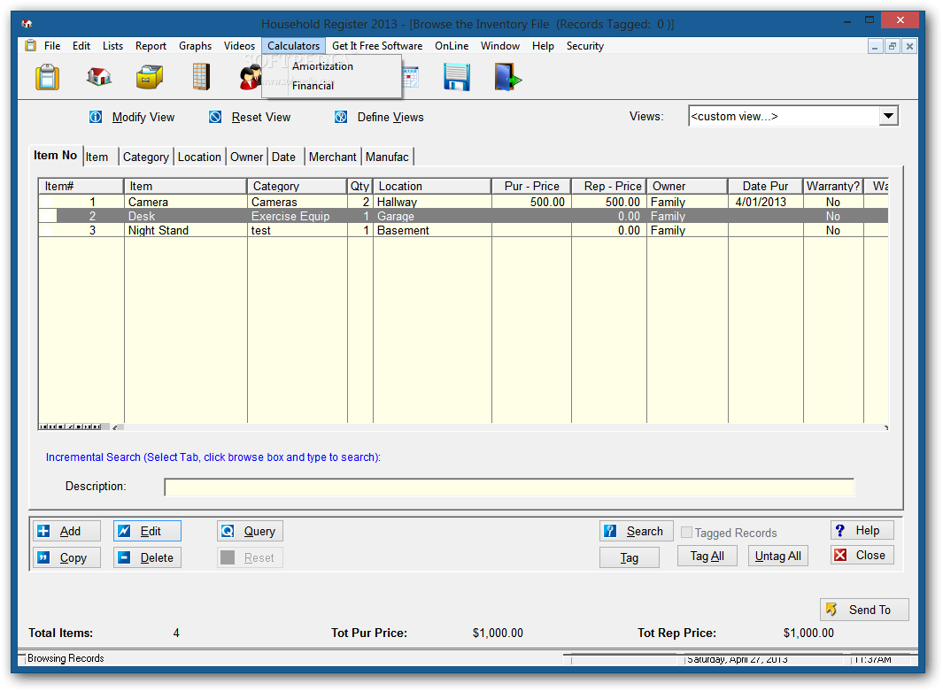Click the red house toolbar icon

[x=98, y=77]
